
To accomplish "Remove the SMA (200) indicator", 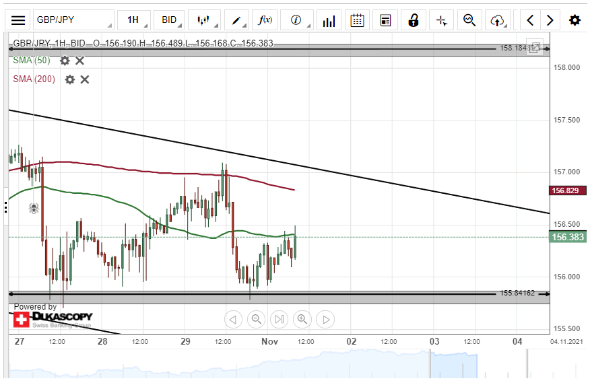I will (85, 79).
